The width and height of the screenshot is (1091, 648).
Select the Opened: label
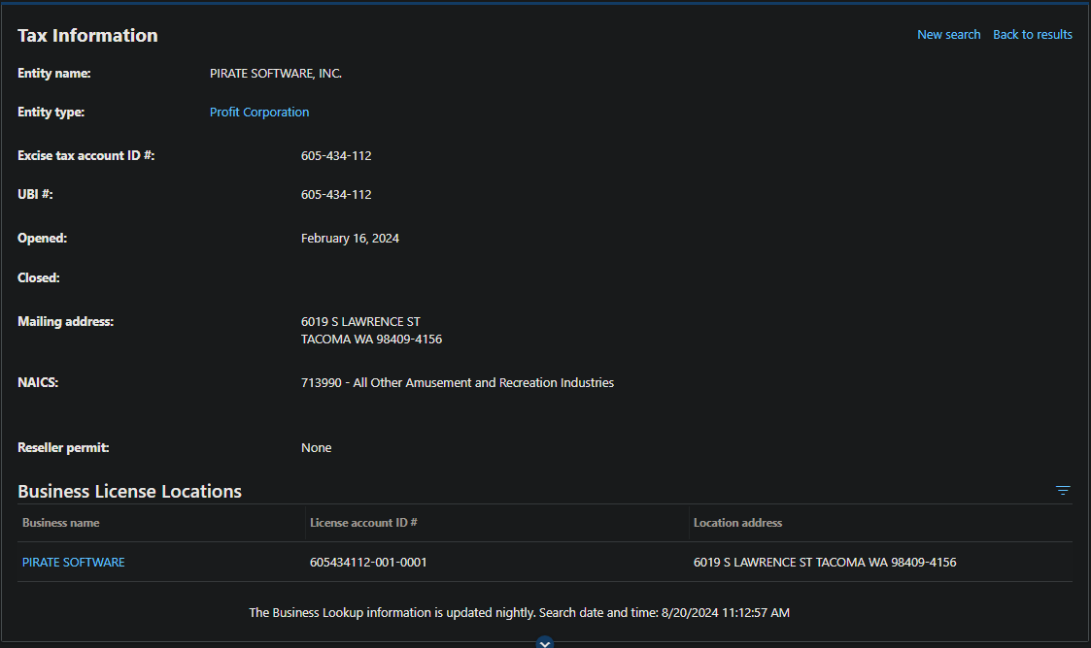[x=42, y=239]
